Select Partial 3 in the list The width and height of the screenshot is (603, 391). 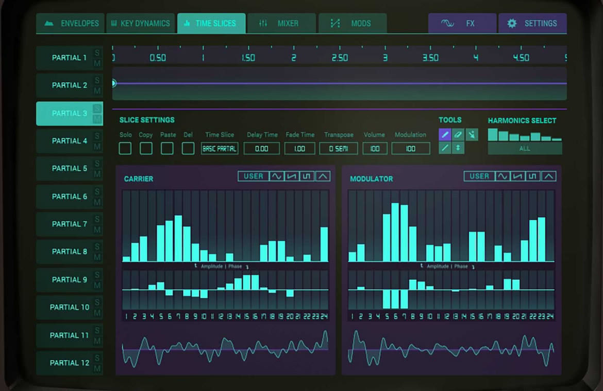tap(70, 114)
